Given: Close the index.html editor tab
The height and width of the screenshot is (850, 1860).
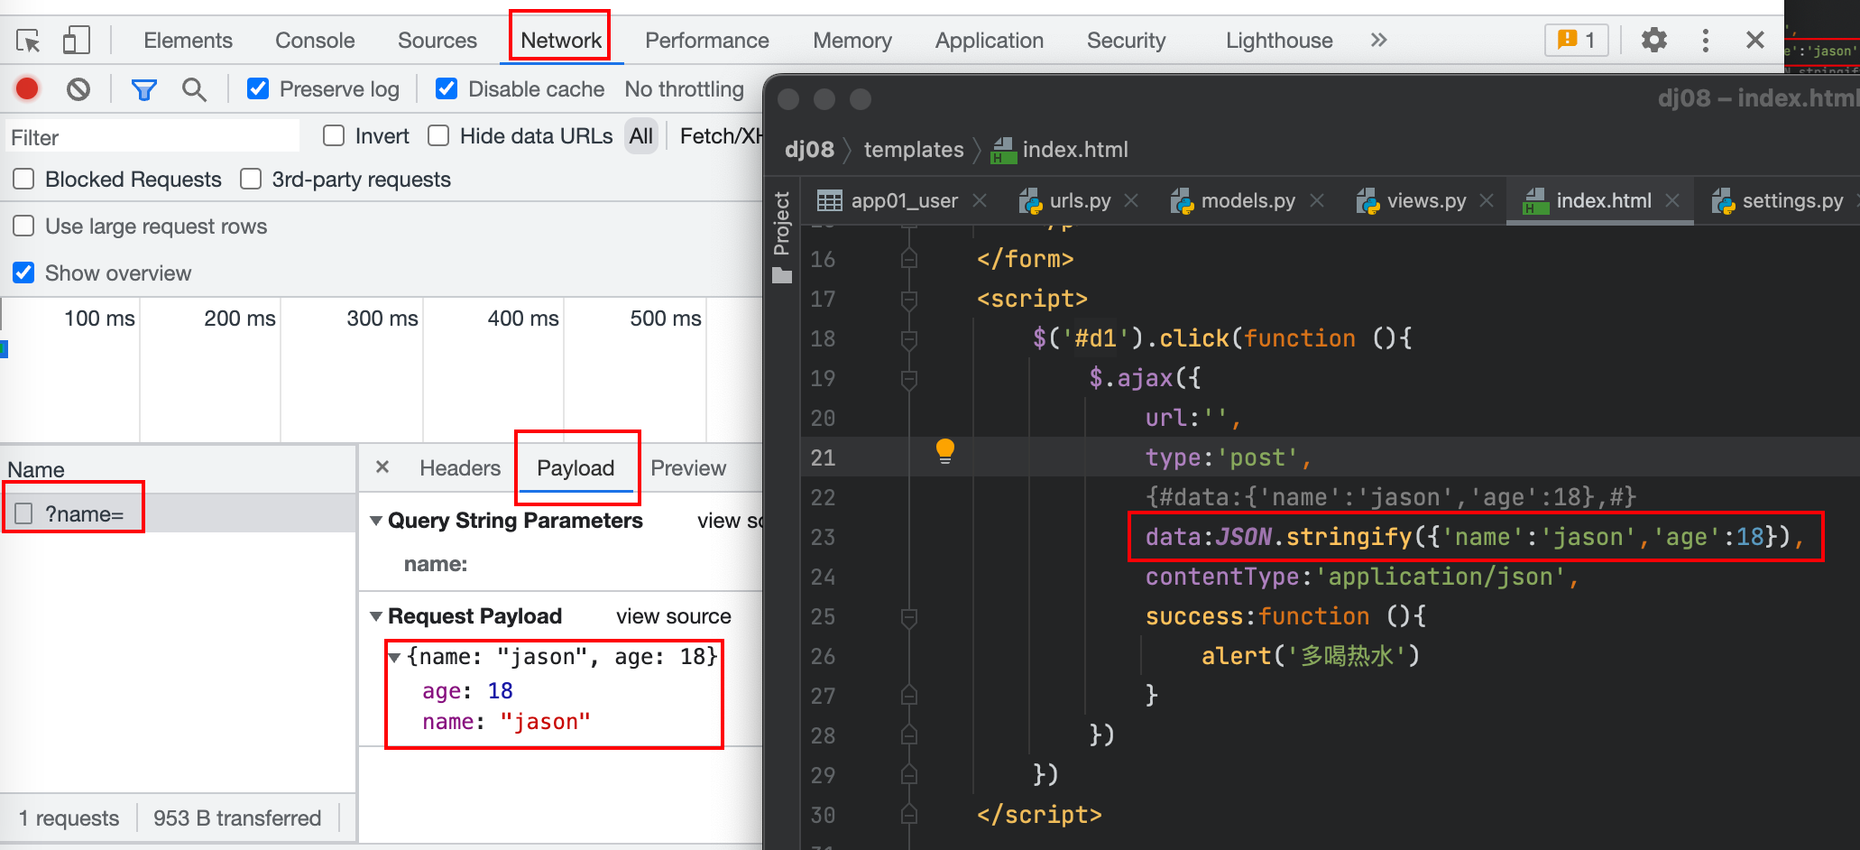Looking at the screenshot, I should tap(1672, 200).
